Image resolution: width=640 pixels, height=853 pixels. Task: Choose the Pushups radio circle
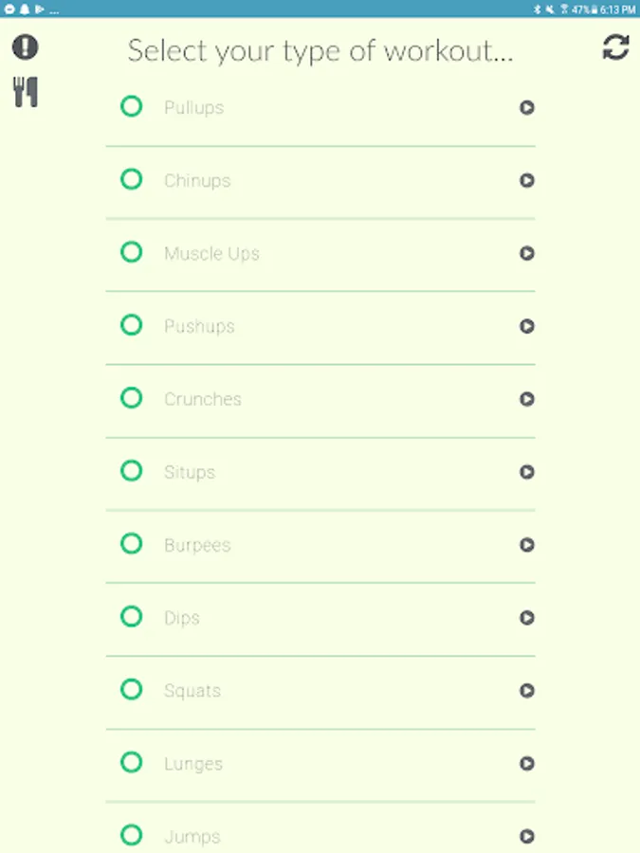132,325
